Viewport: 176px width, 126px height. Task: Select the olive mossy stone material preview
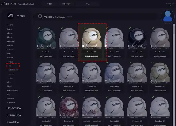(160, 72)
